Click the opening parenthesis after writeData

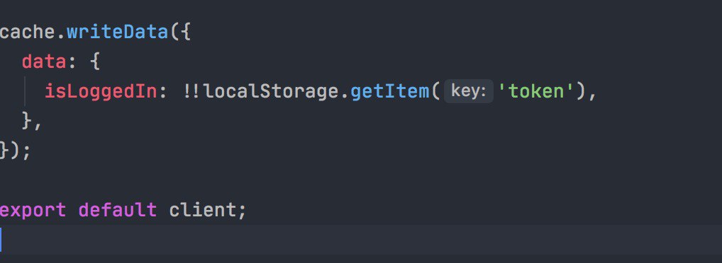tap(174, 33)
